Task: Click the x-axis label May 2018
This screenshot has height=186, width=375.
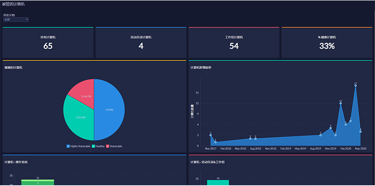Action: pyautogui.click(x=240, y=149)
